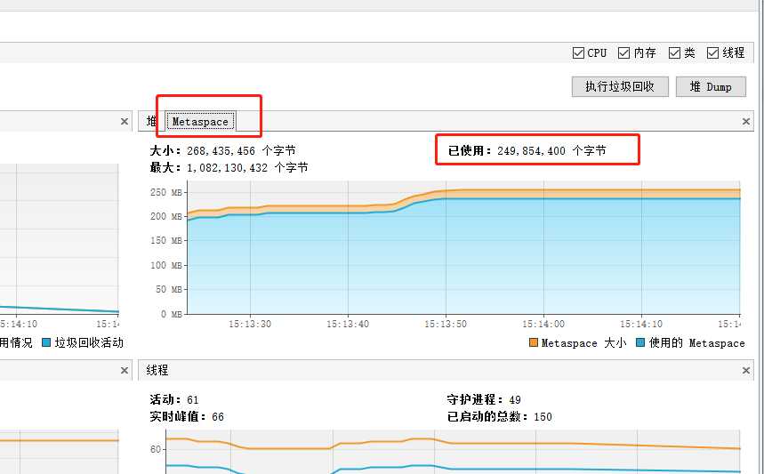
Task: Click the 15:14:00 time axis label
Action: click(543, 324)
